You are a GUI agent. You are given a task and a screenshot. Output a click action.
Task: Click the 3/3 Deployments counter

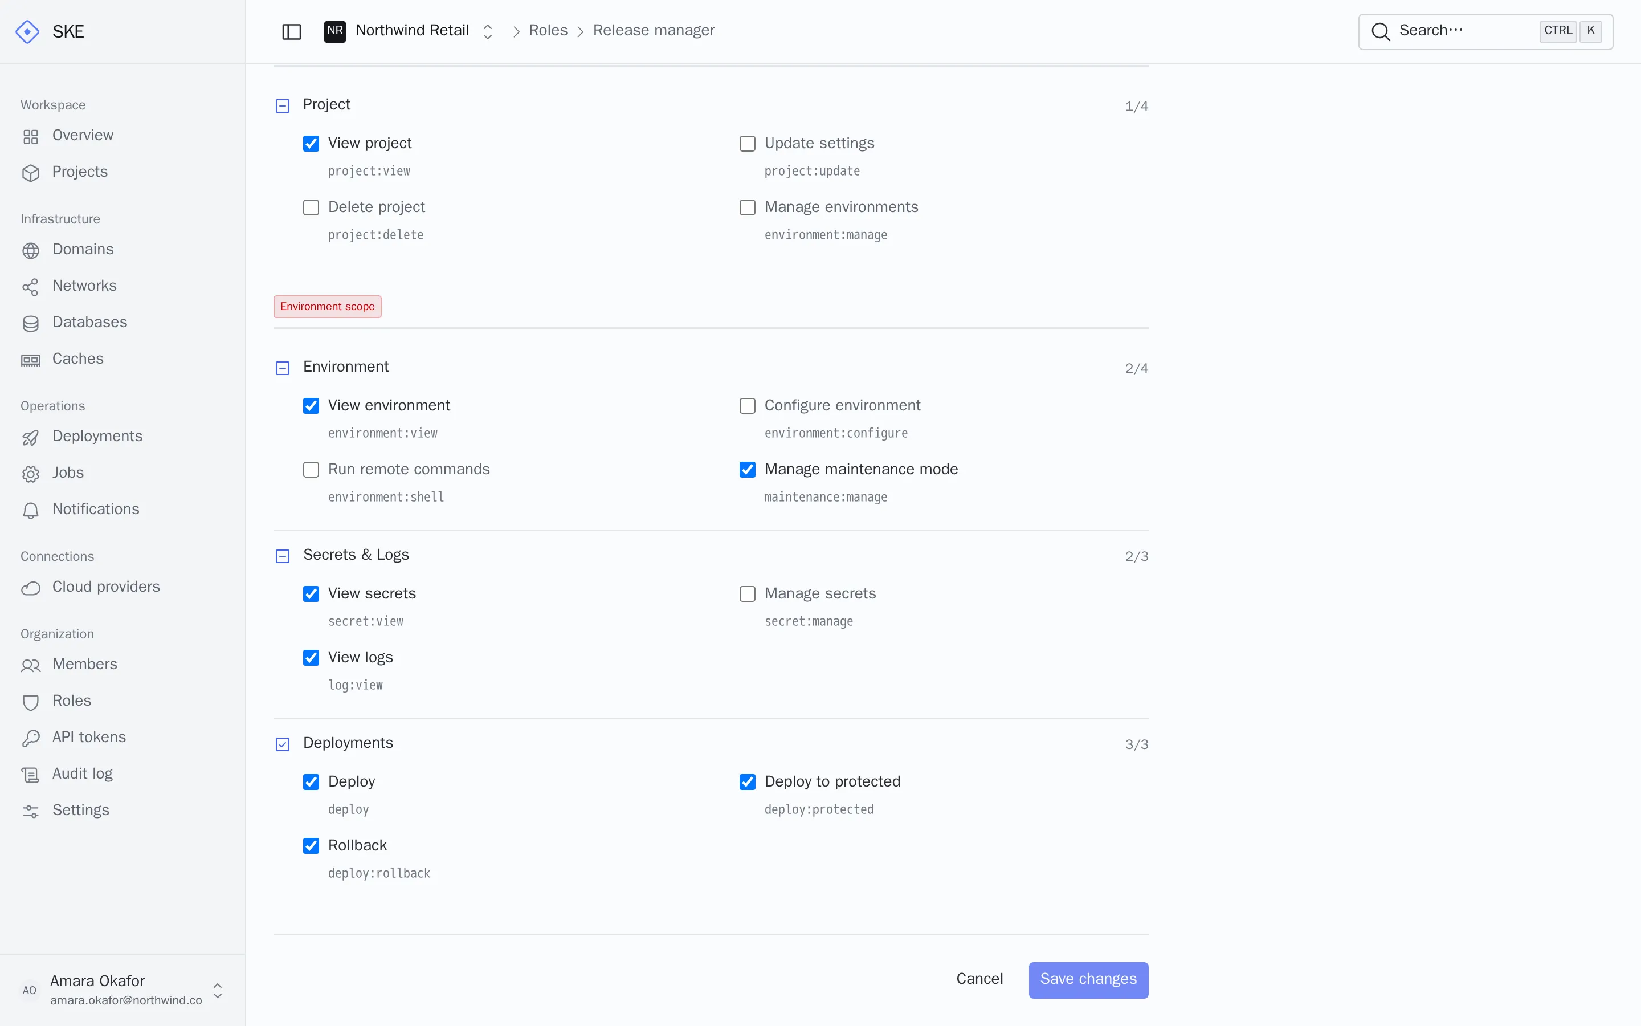click(1137, 744)
